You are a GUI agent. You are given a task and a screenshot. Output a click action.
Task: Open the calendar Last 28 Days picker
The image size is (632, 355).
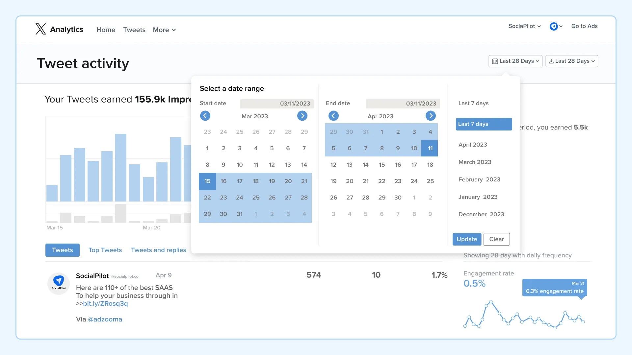coord(515,61)
